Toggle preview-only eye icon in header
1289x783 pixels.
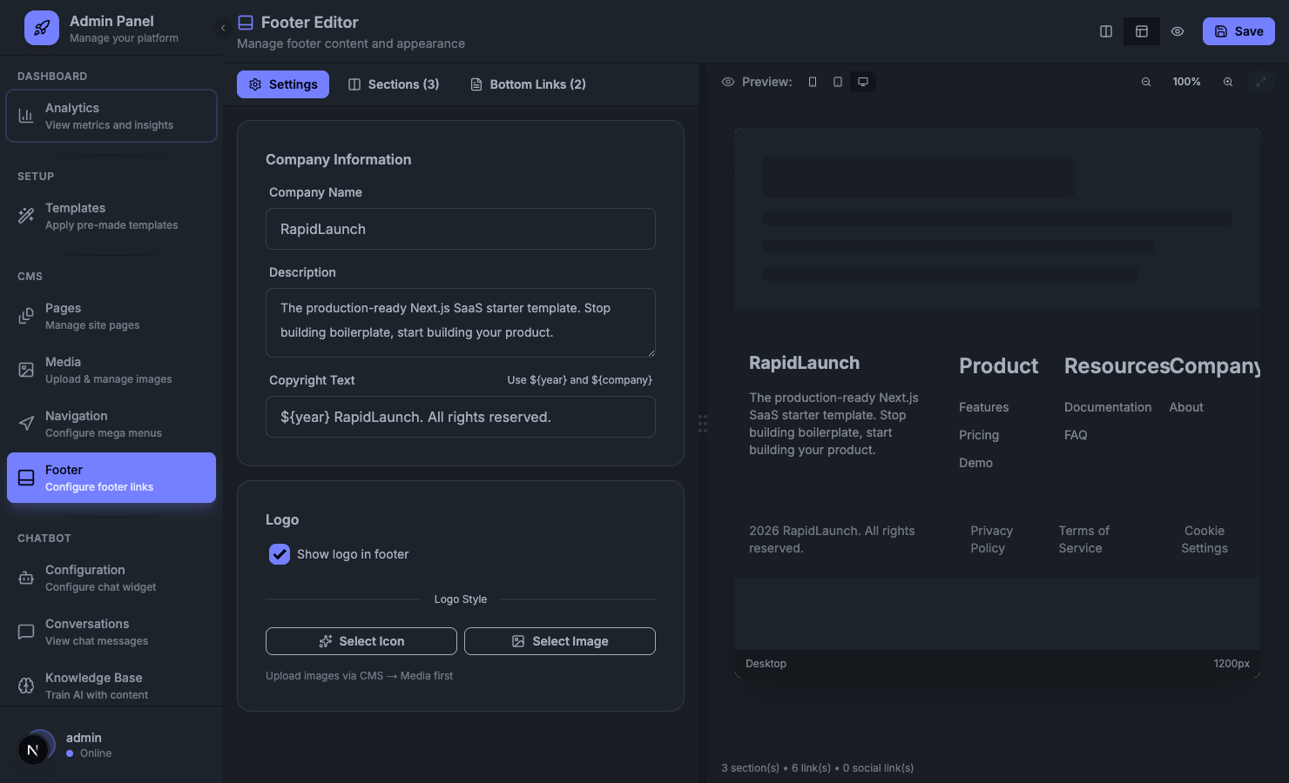(1178, 31)
